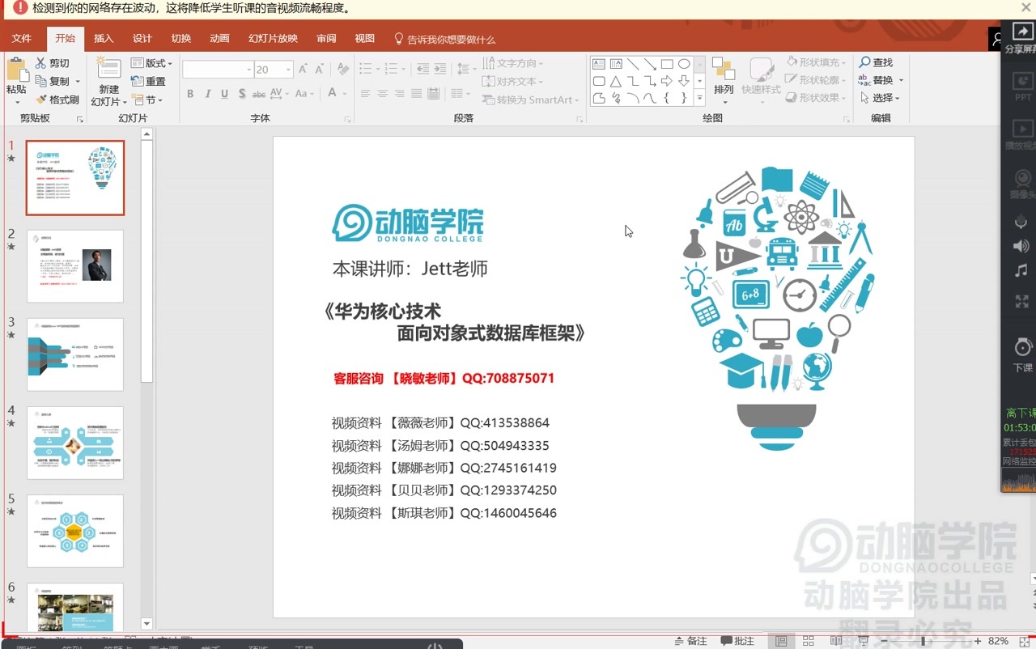1036x649 pixels.
Task: Select the Oval shape in the gallery
Action: tap(684, 64)
